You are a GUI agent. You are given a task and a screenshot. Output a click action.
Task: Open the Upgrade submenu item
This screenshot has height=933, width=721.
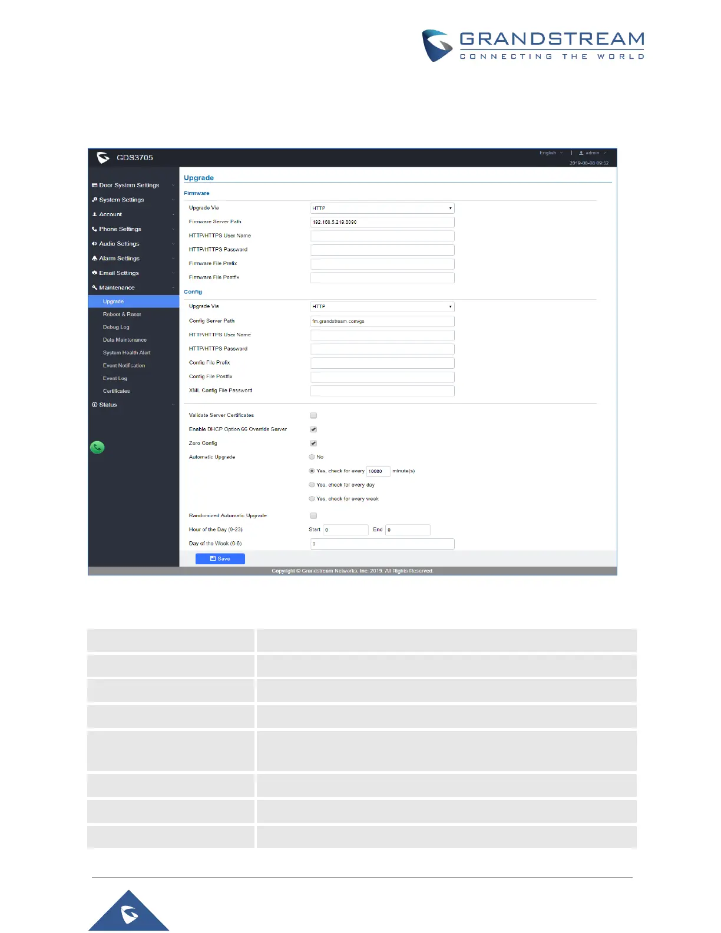coord(134,302)
